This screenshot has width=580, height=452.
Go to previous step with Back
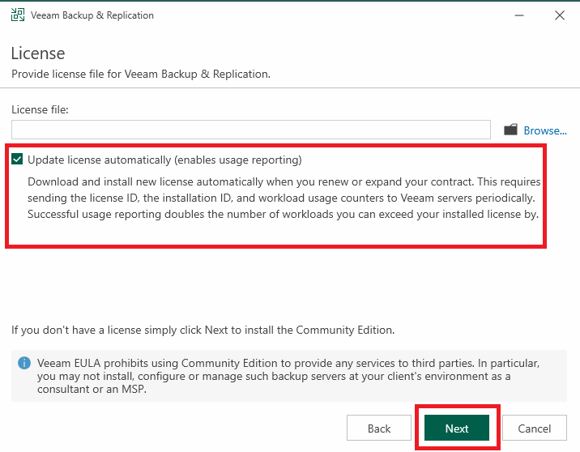click(379, 428)
